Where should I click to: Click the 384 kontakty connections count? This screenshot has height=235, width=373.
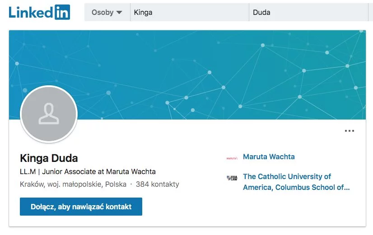pyautogui.click(x=158, y=184)
